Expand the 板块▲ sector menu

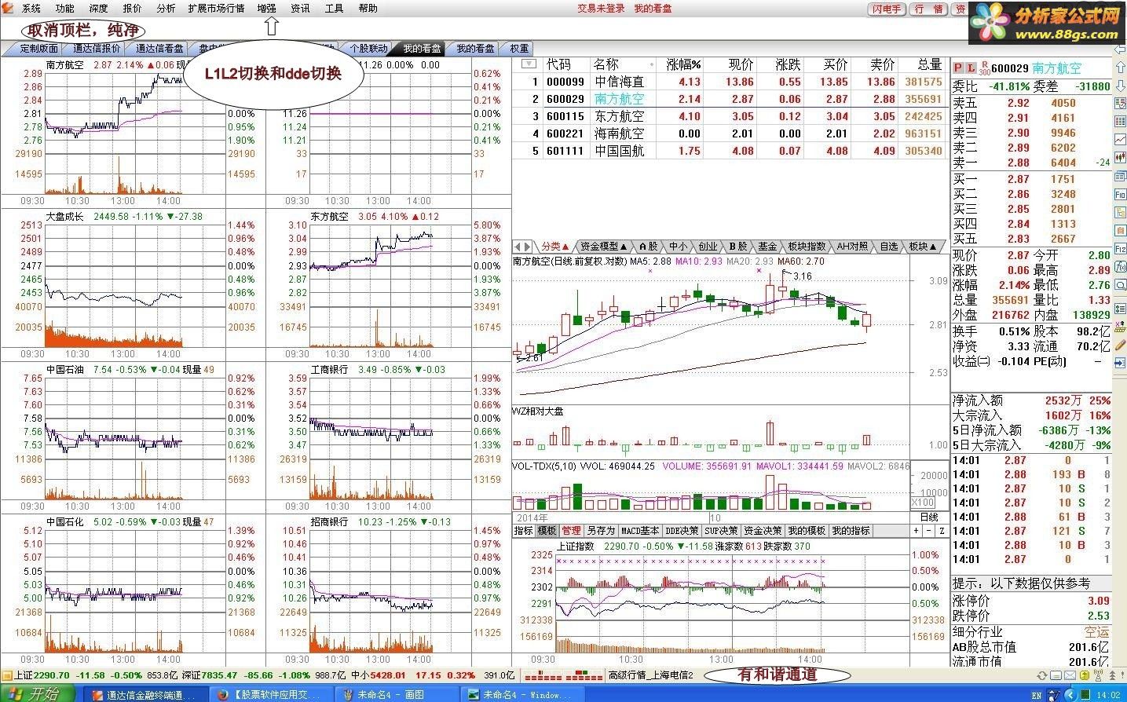click(923, 247)
